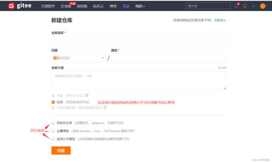Check the 选择分支模型 checkbox
Viewport: 272px width, 163px height.
click(x=53, y=139)
